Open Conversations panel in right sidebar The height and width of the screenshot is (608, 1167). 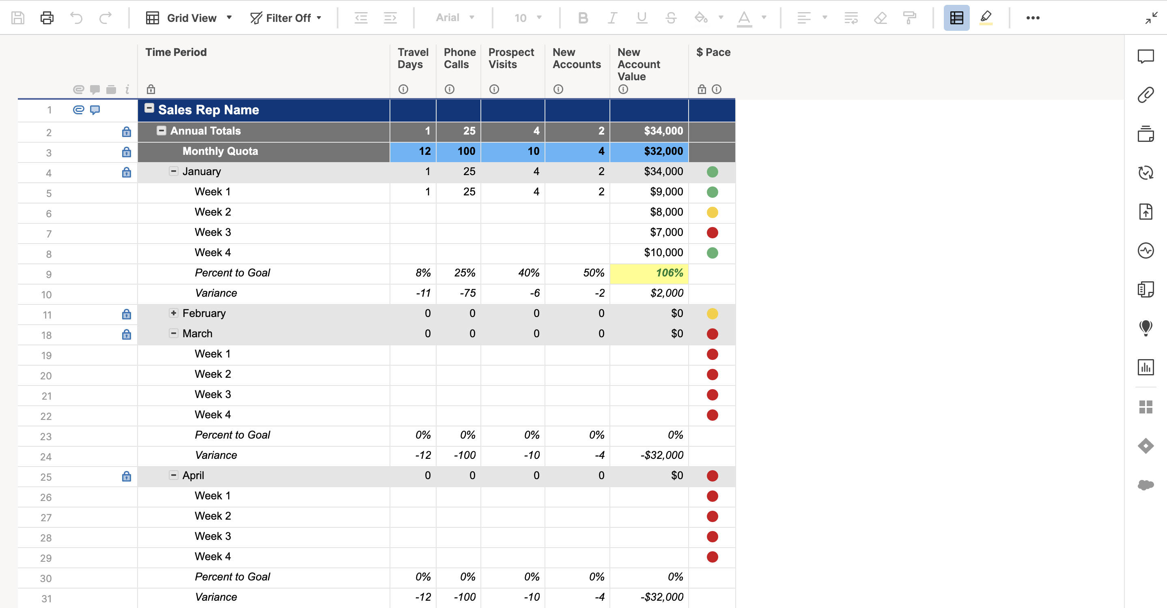(1145, 57)
